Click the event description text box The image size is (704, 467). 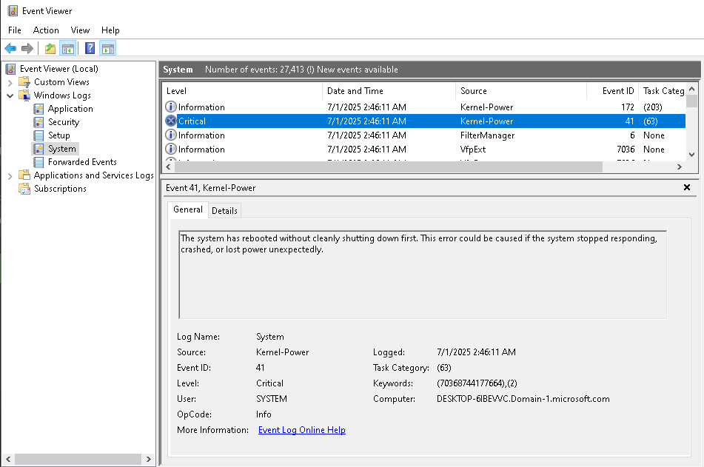423,275
